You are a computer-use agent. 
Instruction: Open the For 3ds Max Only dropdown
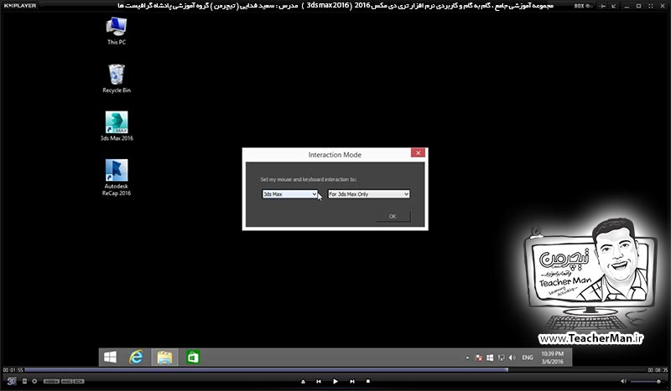[x=369, y=194]
